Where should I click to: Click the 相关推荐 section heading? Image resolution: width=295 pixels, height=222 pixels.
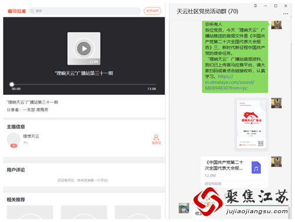tap(16, 200)
